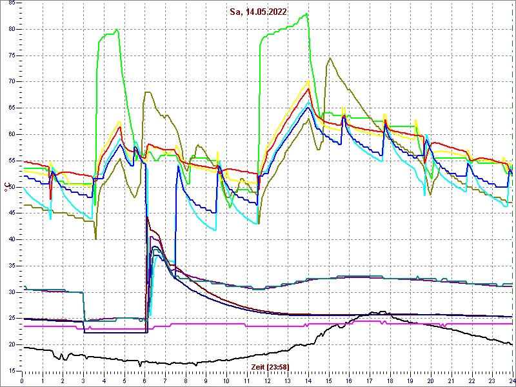The height and width of the screenshot is (387, 516).
Task: Click the black curve's peak near hour 17
Action: coord(384,312)
